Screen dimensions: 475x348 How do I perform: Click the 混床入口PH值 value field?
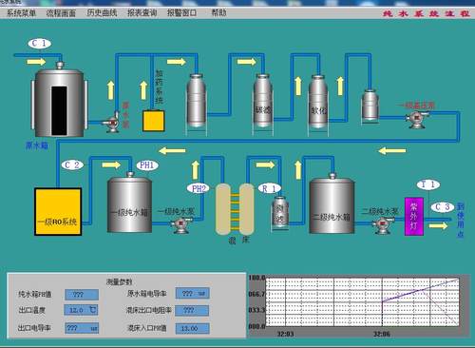click(193, 328)
